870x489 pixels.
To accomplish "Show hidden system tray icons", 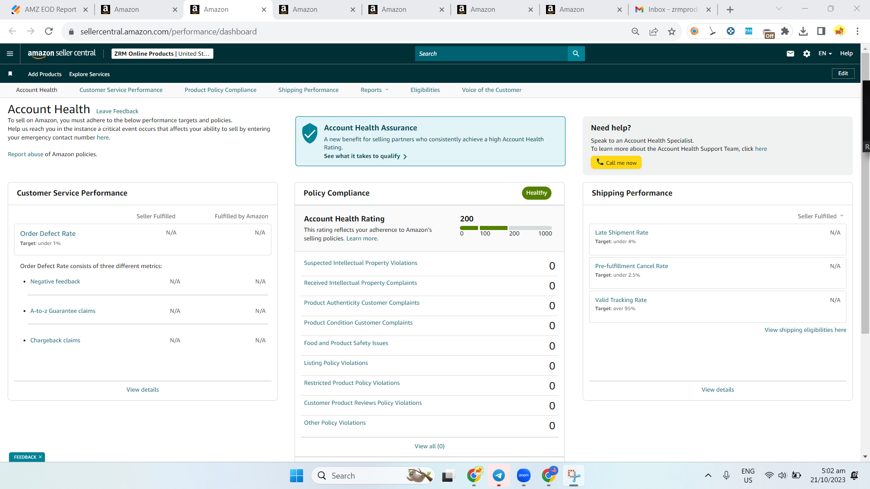I will [x=708, y=475].
